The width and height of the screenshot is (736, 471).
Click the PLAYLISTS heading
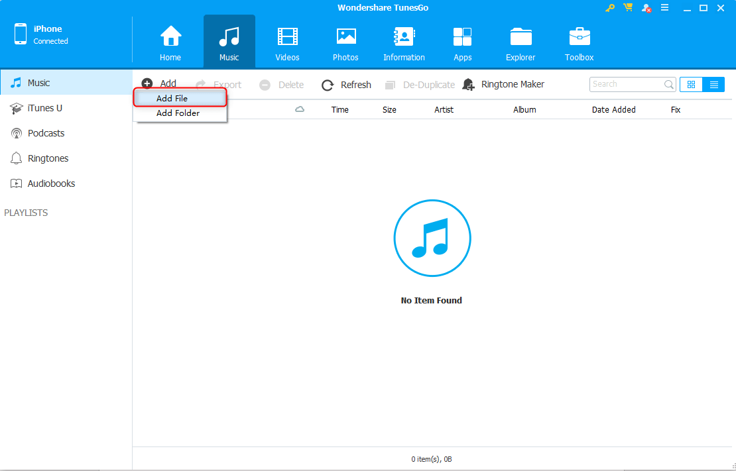[26, 213]
